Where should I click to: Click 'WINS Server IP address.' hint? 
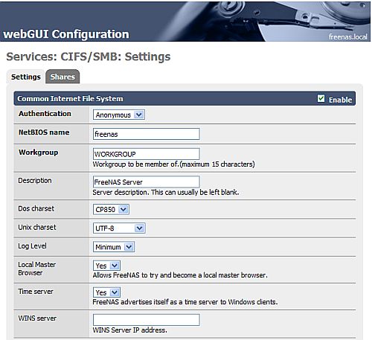[x=129, y=330]
